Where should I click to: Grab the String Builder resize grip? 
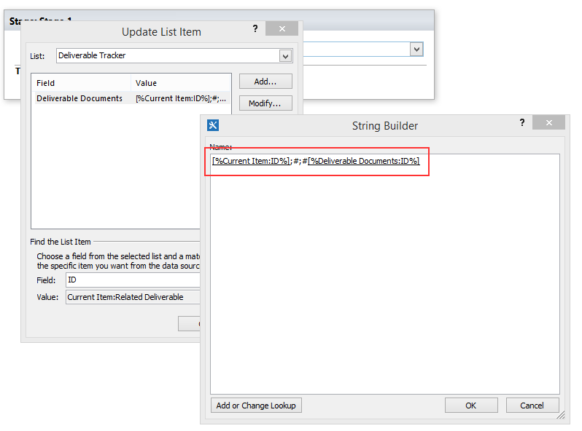(x=561, y=415)
